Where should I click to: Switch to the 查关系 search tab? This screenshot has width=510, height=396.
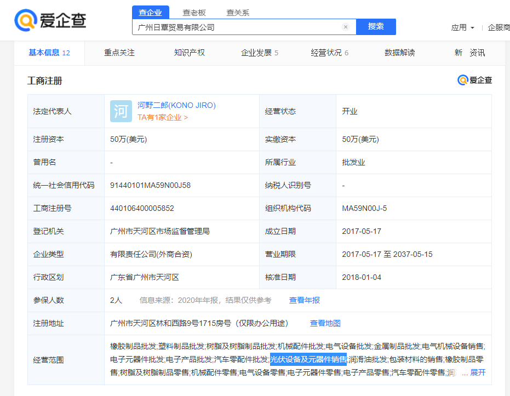[x=238, y=13]
